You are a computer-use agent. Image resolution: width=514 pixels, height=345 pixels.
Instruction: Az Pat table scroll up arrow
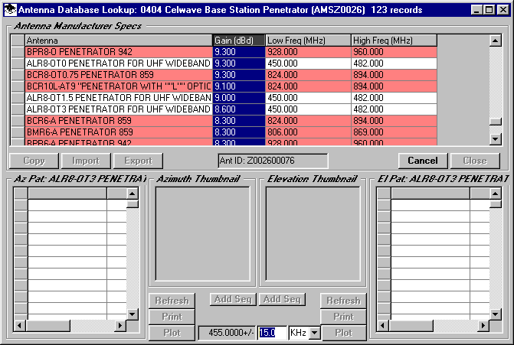132,194
